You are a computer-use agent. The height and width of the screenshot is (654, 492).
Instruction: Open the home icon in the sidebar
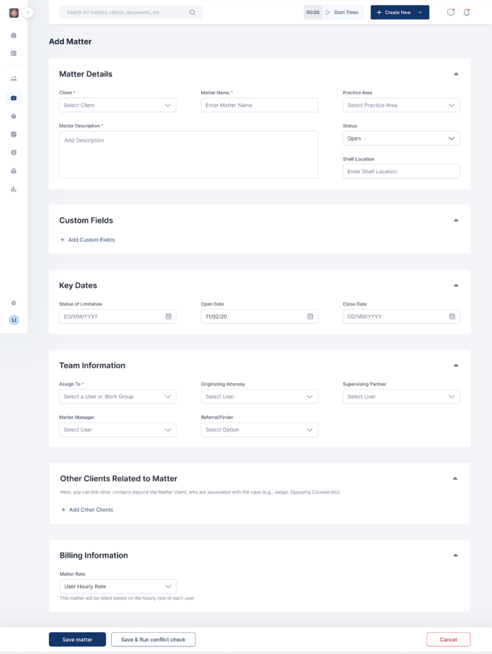pos(13,35)
